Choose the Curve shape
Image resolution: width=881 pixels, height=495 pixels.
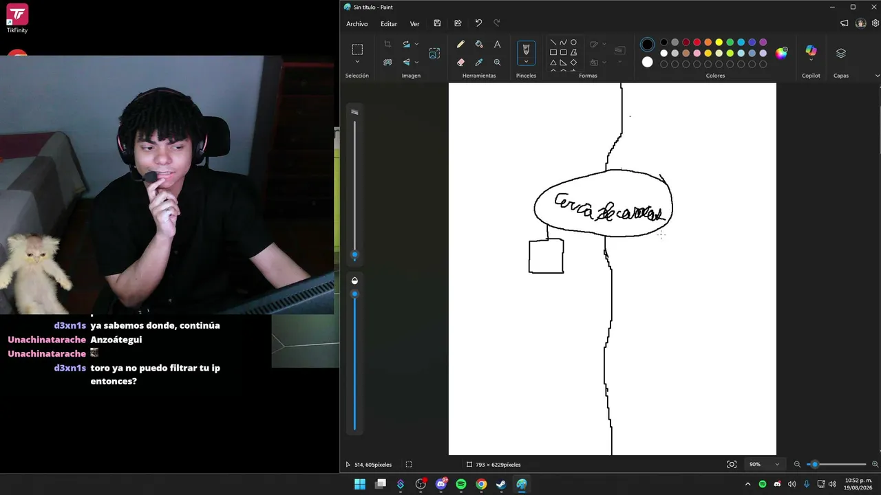pos(563,43)
